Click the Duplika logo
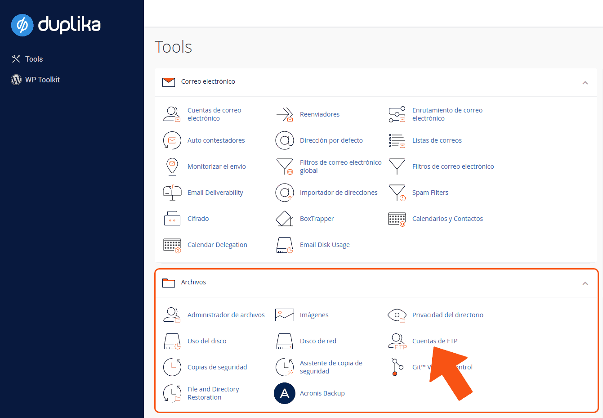 [x=56, y=25]
